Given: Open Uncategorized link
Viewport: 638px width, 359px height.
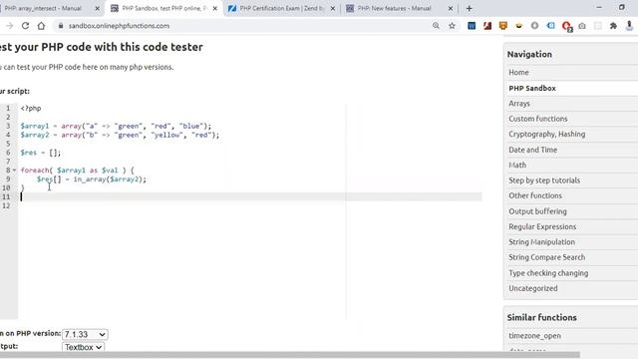Looking at the screenshot, I should tap(533, 288).
